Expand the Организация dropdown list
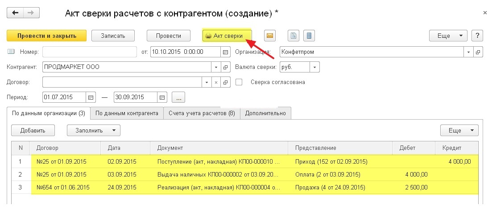The width and height of the screenshot is (488, 209). [x=469, y=52]
